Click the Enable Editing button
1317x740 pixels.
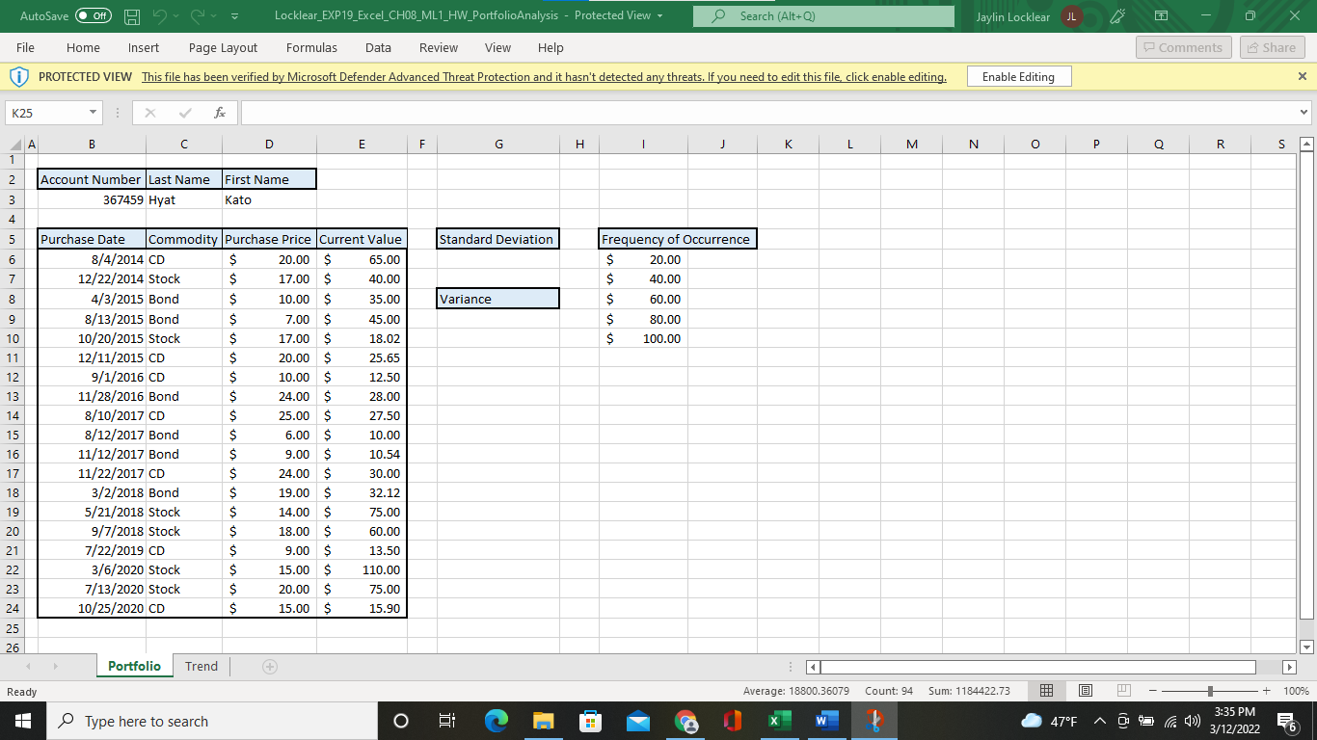(x=1019, y=76)
